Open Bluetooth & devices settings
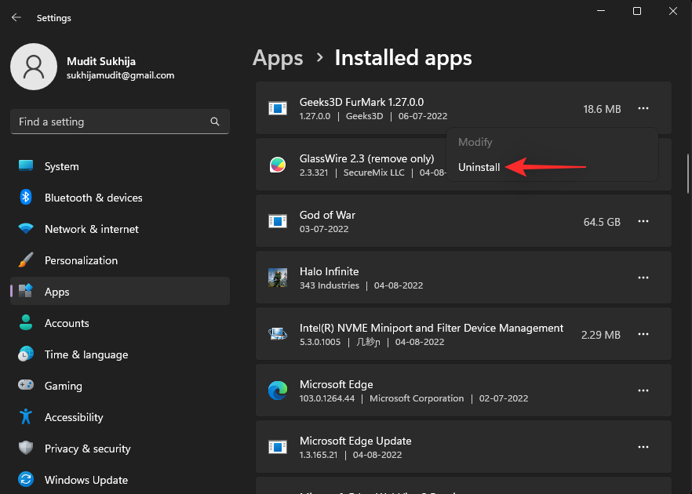The width and height of the screenshot is (692, 494). point(93,198)
